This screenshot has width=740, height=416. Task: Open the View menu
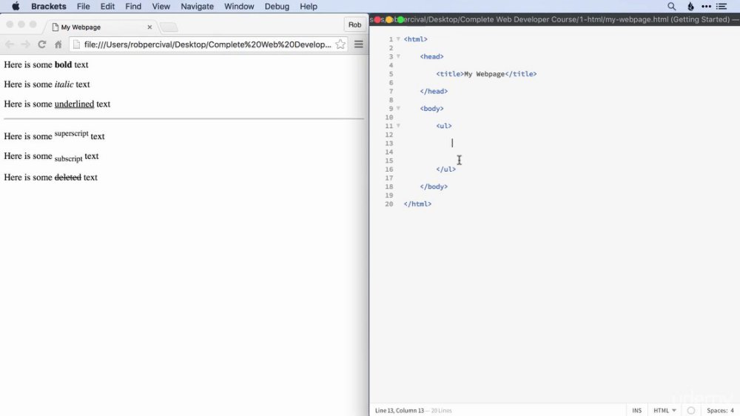(x=161, y=7)
